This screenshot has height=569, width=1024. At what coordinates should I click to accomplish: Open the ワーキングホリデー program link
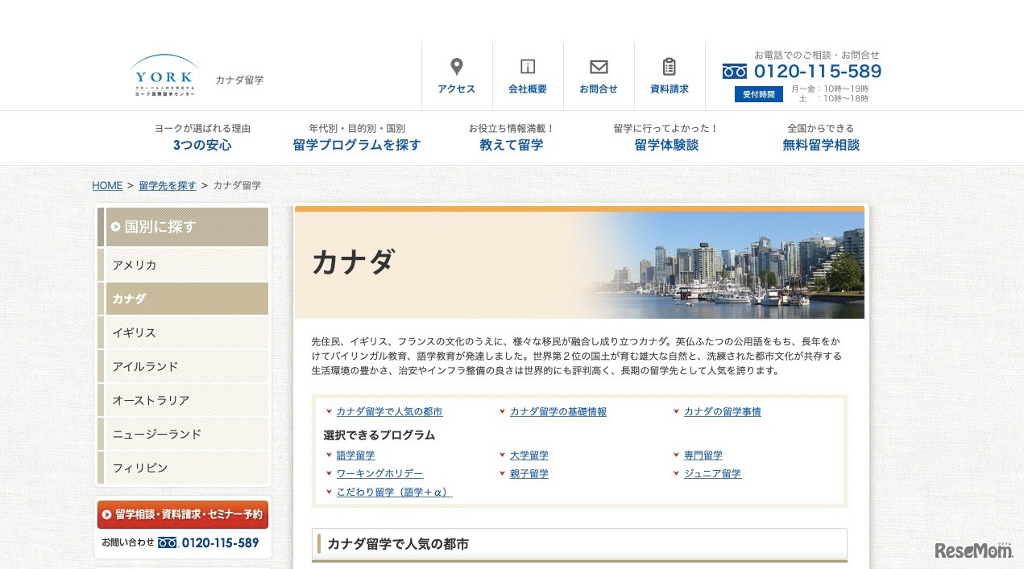click(379, 473)
